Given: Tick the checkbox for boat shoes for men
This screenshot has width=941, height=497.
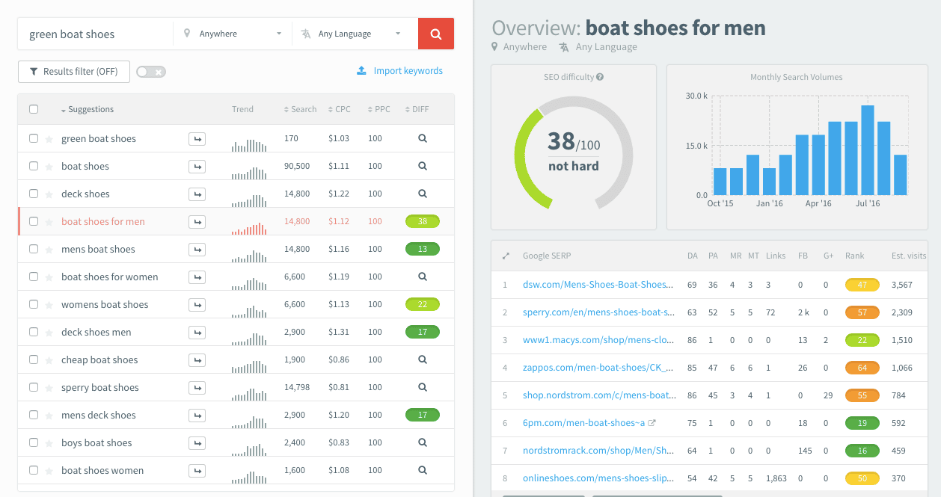Looking at the screenshot, I should pyautogui.click(x=34, y=221).
